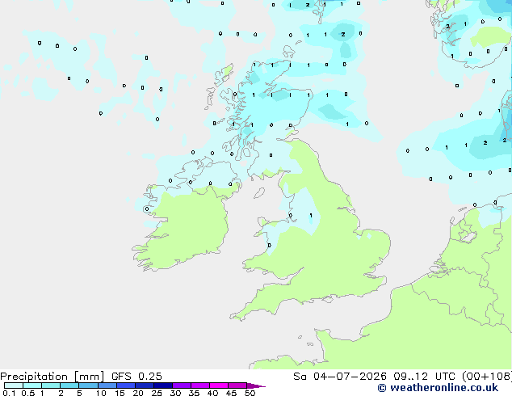Click the legend value label '50'
The width and height of the screenshot is (512, 396).
pos(250,393)
